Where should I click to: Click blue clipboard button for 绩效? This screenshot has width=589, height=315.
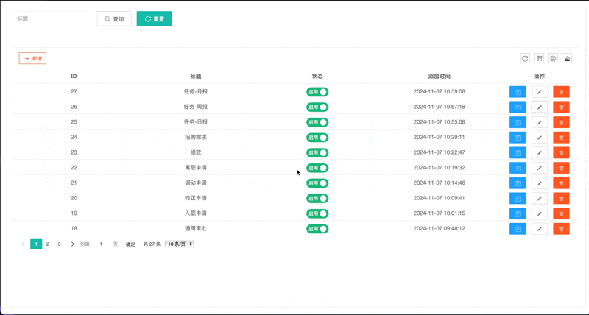click(518, 153)
